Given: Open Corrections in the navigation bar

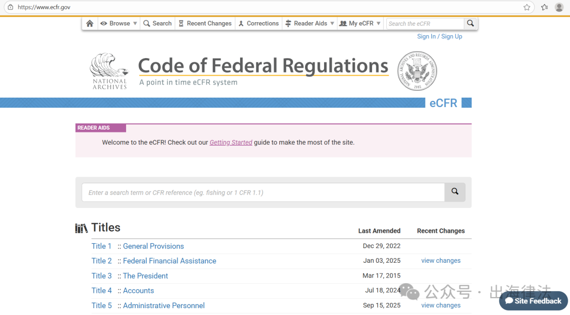Looking at the screenshot, I should coord(259,24).
